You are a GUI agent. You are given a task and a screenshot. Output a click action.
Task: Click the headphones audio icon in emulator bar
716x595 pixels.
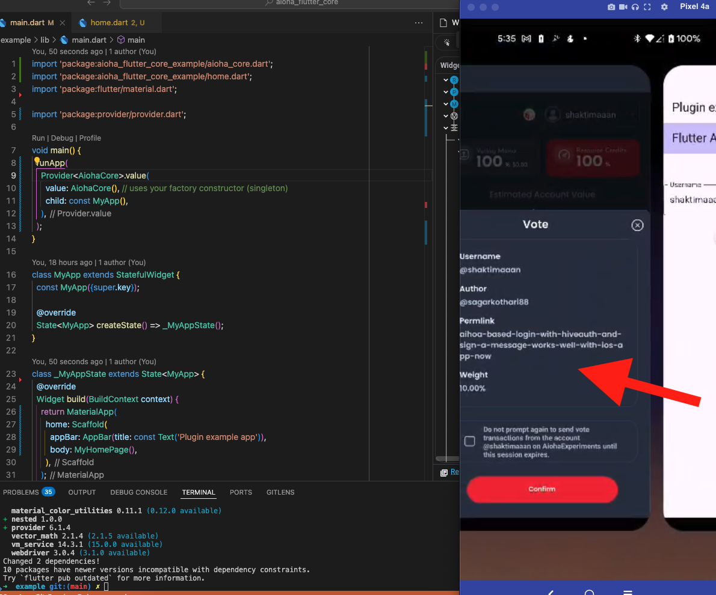coord(635,7)
